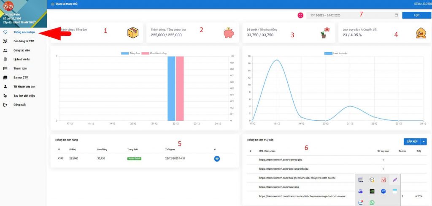The width and height of the screenshot is (432, 206).
Task: View order 4348 details with eye icon
Action: tap(217, 159)
